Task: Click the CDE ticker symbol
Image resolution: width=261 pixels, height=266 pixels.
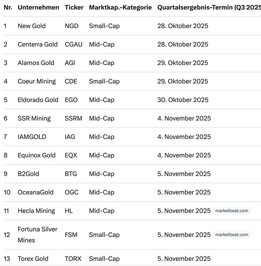Action: tap(71, 81)
